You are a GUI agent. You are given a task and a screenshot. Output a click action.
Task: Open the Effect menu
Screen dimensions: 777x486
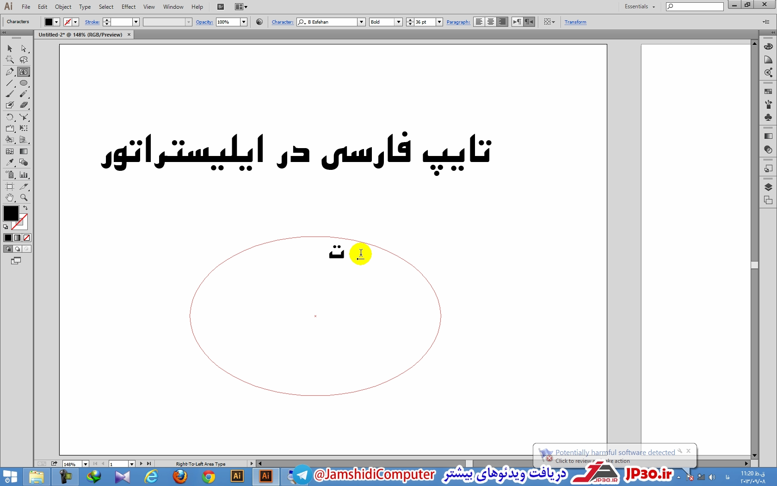pos(129,7)
